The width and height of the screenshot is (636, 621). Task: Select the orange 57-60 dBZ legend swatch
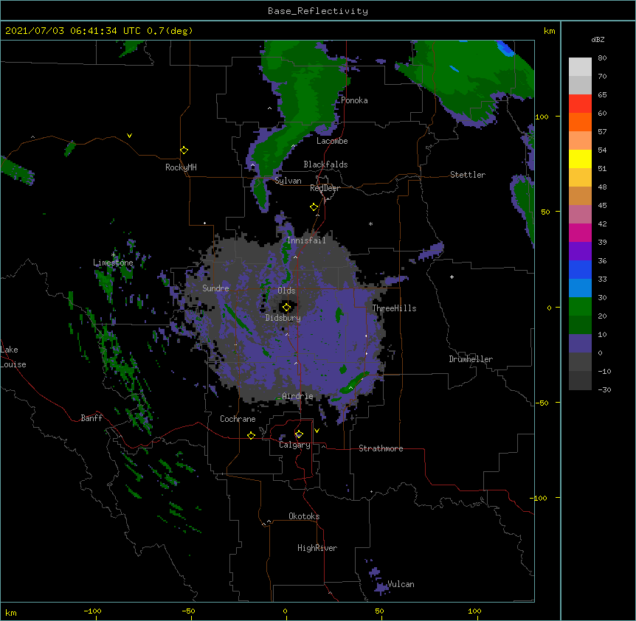(x=580, y=122)
